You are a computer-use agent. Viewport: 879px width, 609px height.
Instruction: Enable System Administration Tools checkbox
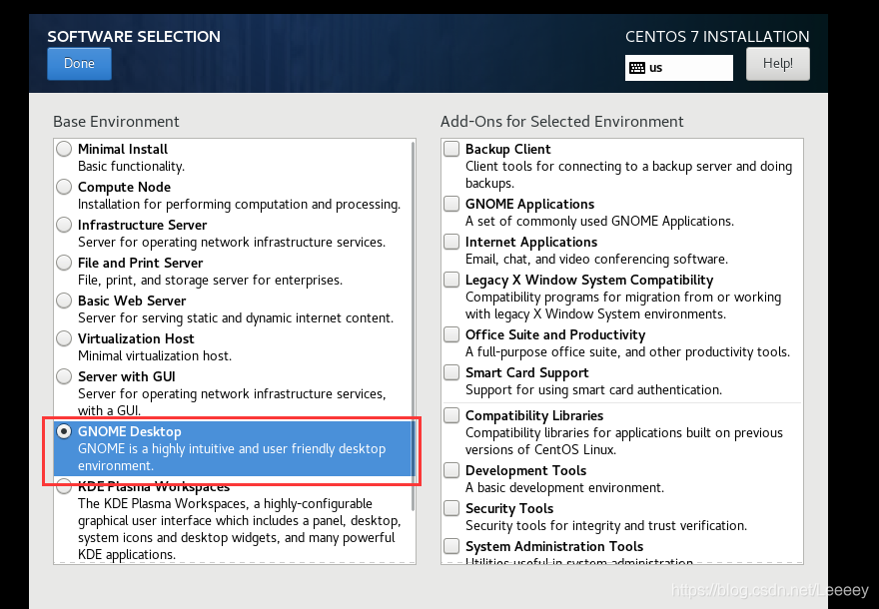pos(451,546)
